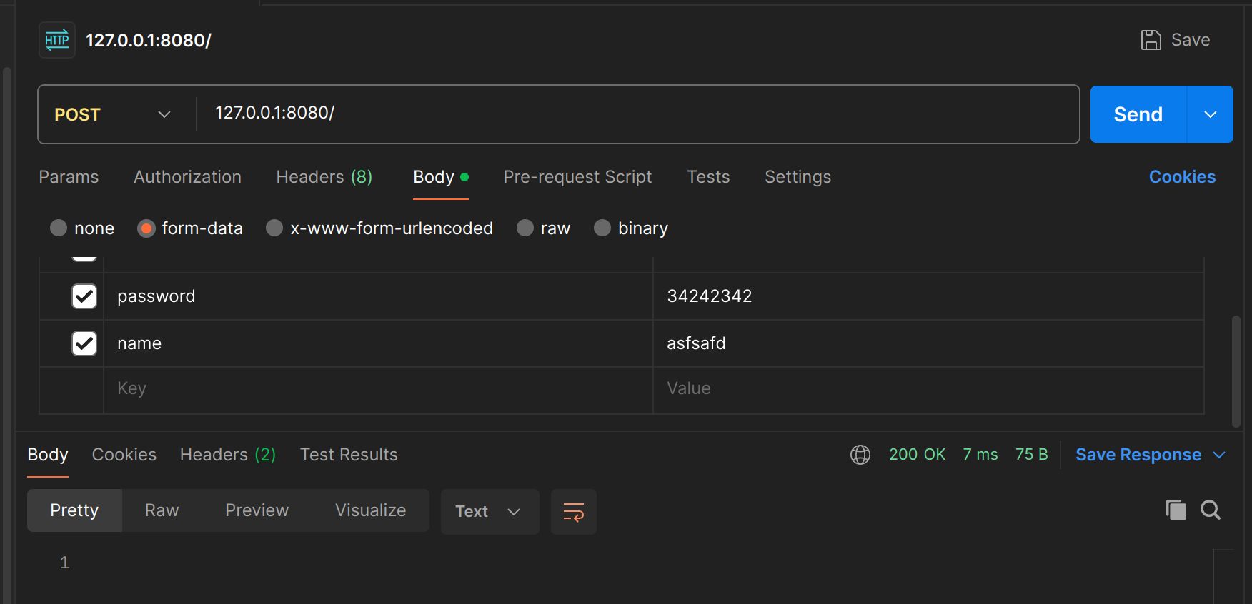Screen dimensions: 1252x604
Task: Uncheck the password field checkbox
Action: (x=84, y=296)
